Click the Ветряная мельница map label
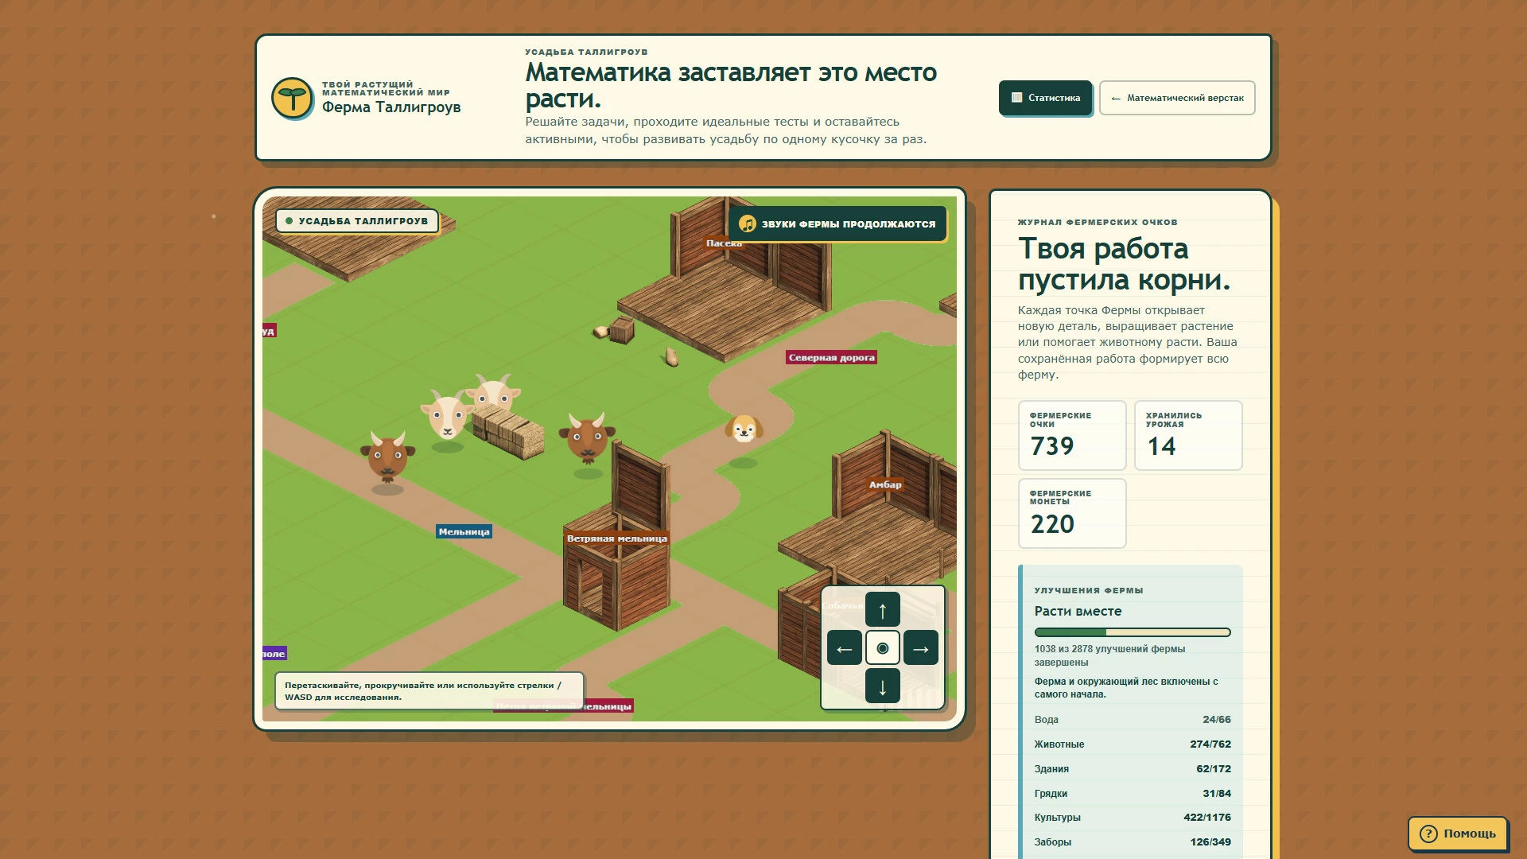Image resolution: width=1527 pixels, height=859 pixels. tap(616, 538)
